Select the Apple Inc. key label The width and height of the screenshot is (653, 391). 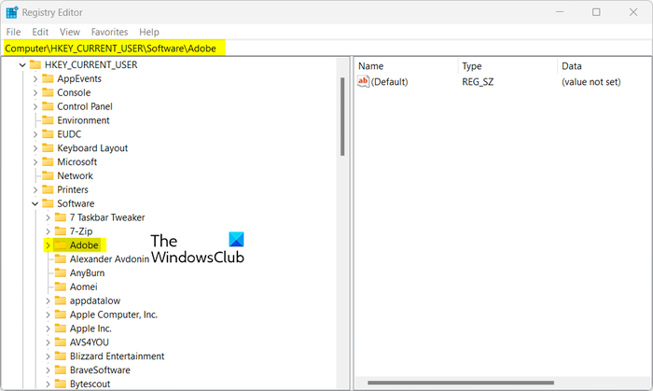[x=90, y=328]
